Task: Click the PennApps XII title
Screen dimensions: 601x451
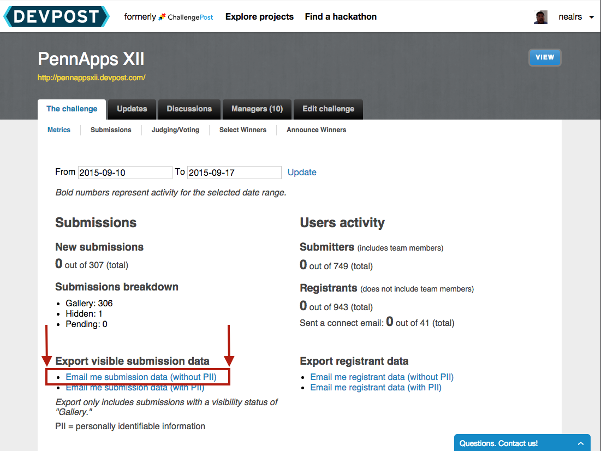Action: tap(91, 59)
